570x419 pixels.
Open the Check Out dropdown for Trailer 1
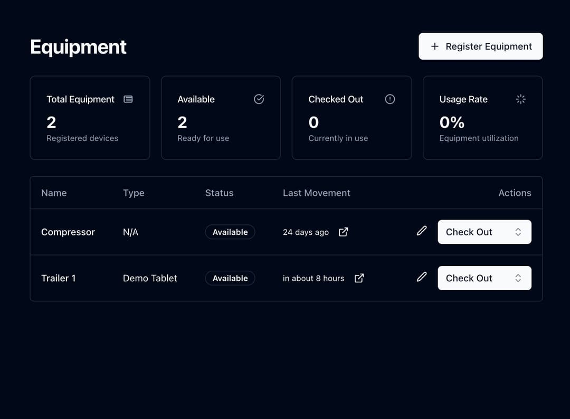pyautogui.click(x=484, y=278)
